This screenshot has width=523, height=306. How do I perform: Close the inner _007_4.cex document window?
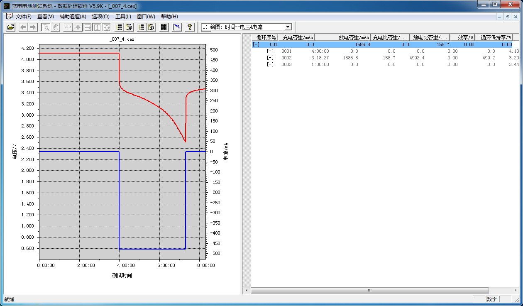(515, 17)
